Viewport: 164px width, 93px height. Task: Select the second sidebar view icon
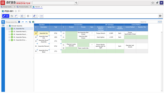click(x=3, y=25)
